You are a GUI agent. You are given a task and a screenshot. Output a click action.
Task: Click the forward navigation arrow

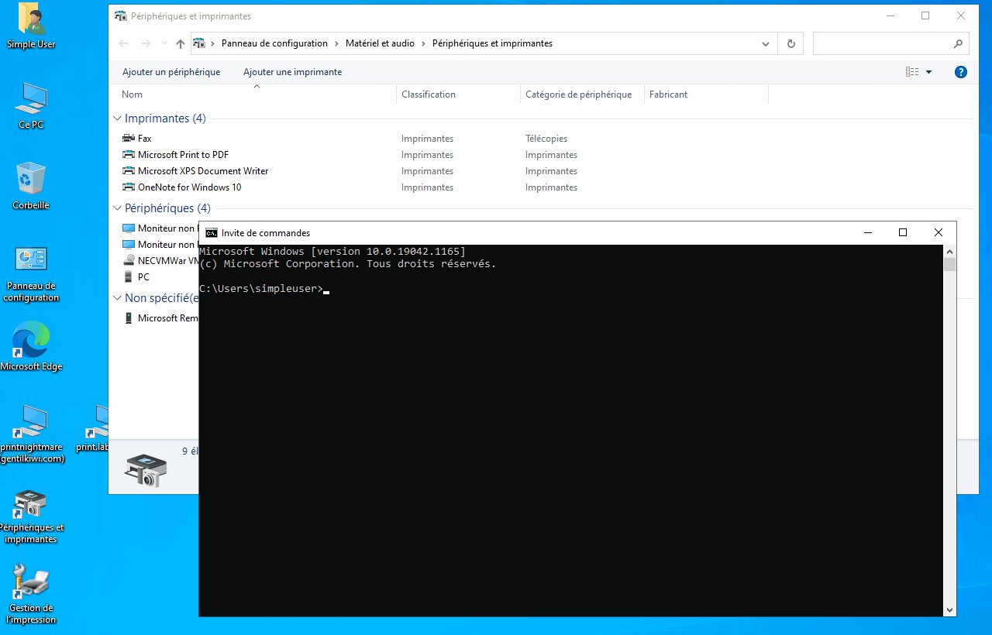[x=146, y=43]
